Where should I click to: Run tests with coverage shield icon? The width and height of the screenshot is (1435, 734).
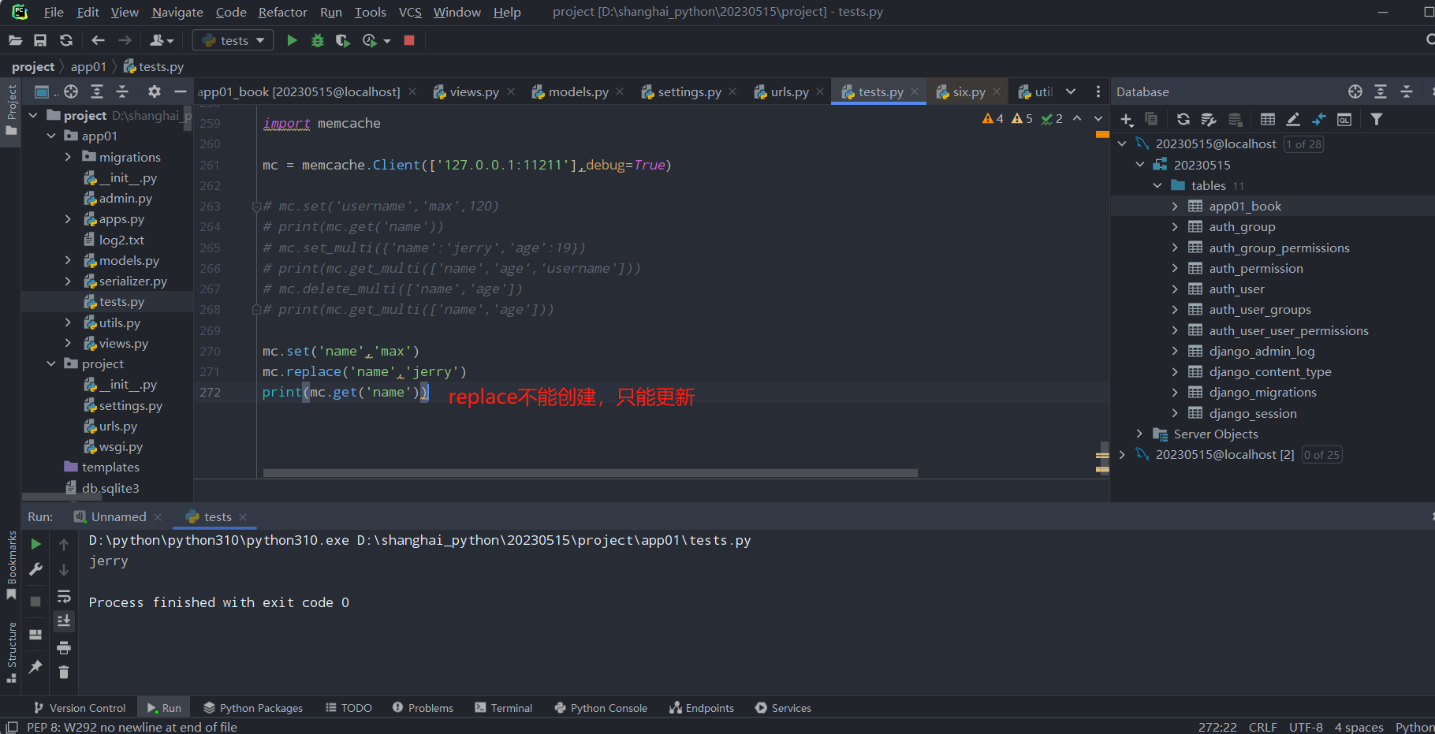[342, 40]
